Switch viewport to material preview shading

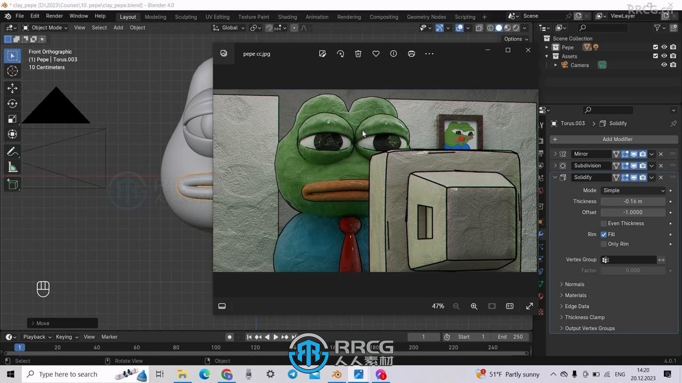tap(507, 28)
